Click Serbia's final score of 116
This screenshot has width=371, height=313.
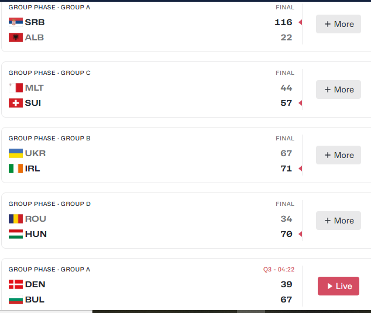pos(283,22)
